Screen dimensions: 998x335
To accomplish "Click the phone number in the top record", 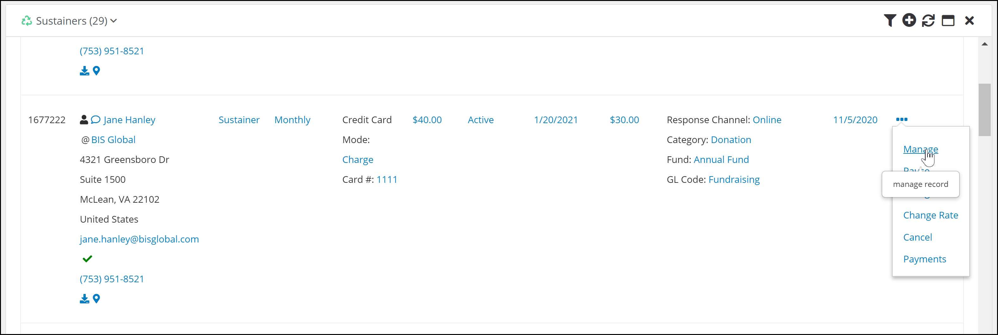I will 112,51.
